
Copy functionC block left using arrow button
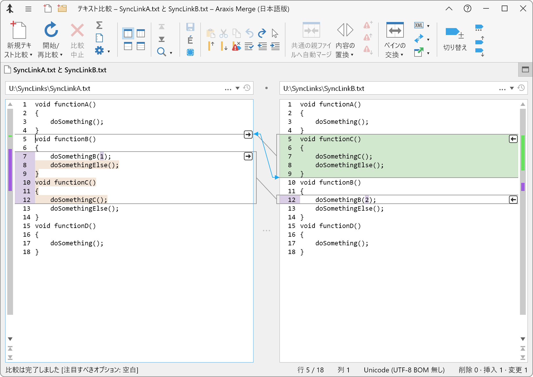coord(513,139)
